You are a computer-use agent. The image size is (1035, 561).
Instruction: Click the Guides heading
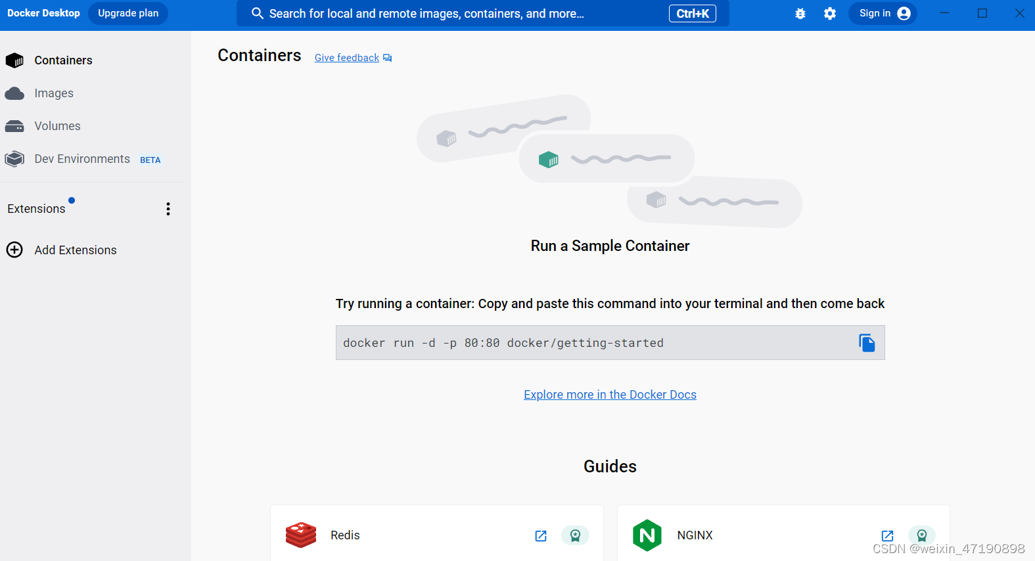pos(610,466)
